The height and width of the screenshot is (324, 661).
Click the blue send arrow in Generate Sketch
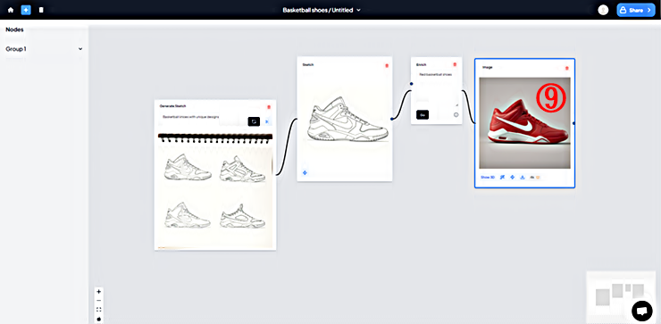point(266,121)
